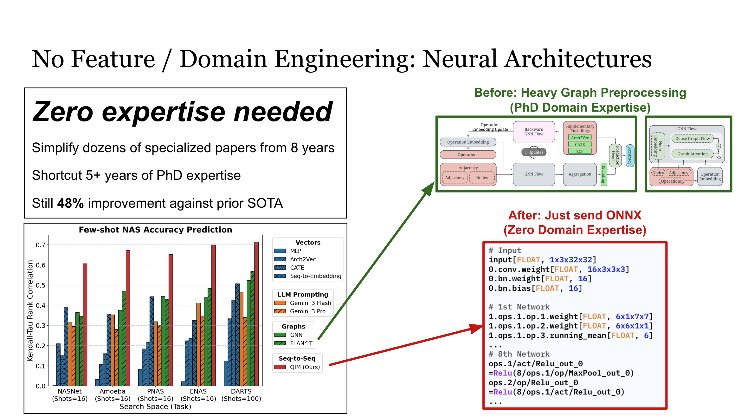Click the '1.ops.1.op.3.running_mean[FLOAT, 6]' line

click(x=570, y=336)
